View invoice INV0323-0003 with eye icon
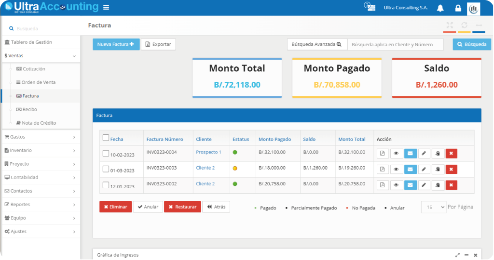 (x=396, y=169)
